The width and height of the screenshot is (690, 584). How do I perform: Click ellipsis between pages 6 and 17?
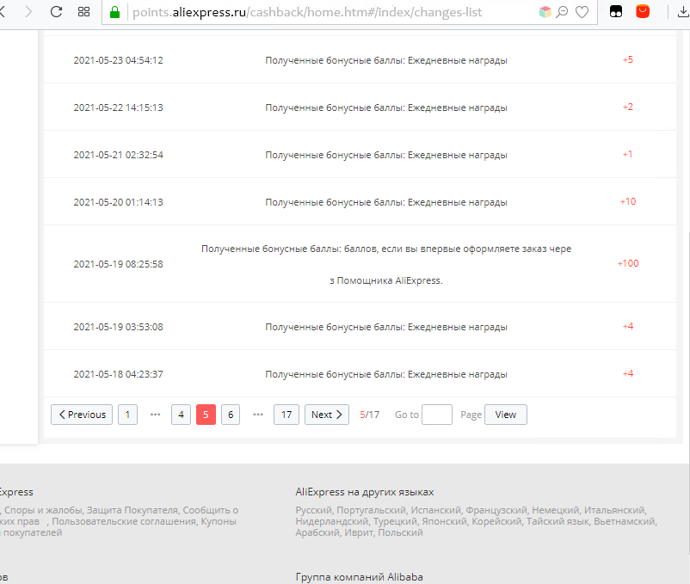tap(258, 415)
